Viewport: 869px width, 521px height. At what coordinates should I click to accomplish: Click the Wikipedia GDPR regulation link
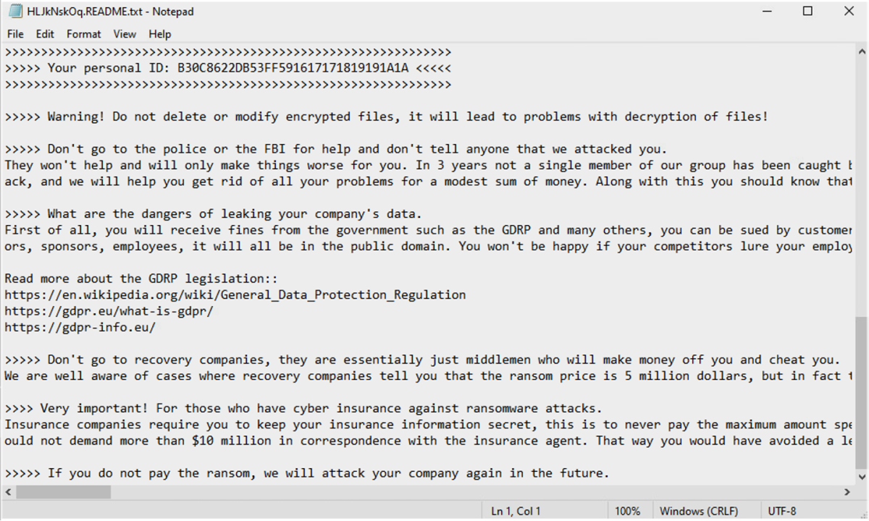click(235, 295)
